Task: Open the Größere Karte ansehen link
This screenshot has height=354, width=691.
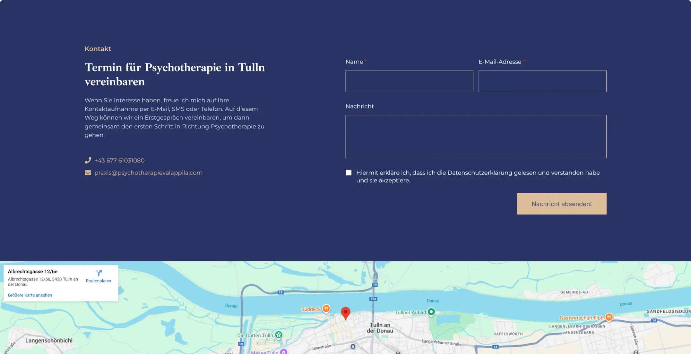Action: pos(30,295)
